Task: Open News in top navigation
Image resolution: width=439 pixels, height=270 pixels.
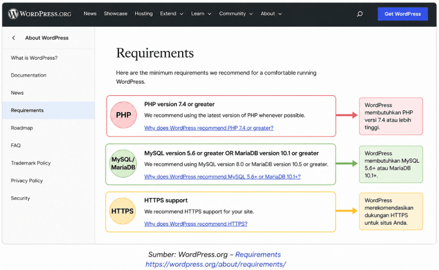Action: pos(90,13)
